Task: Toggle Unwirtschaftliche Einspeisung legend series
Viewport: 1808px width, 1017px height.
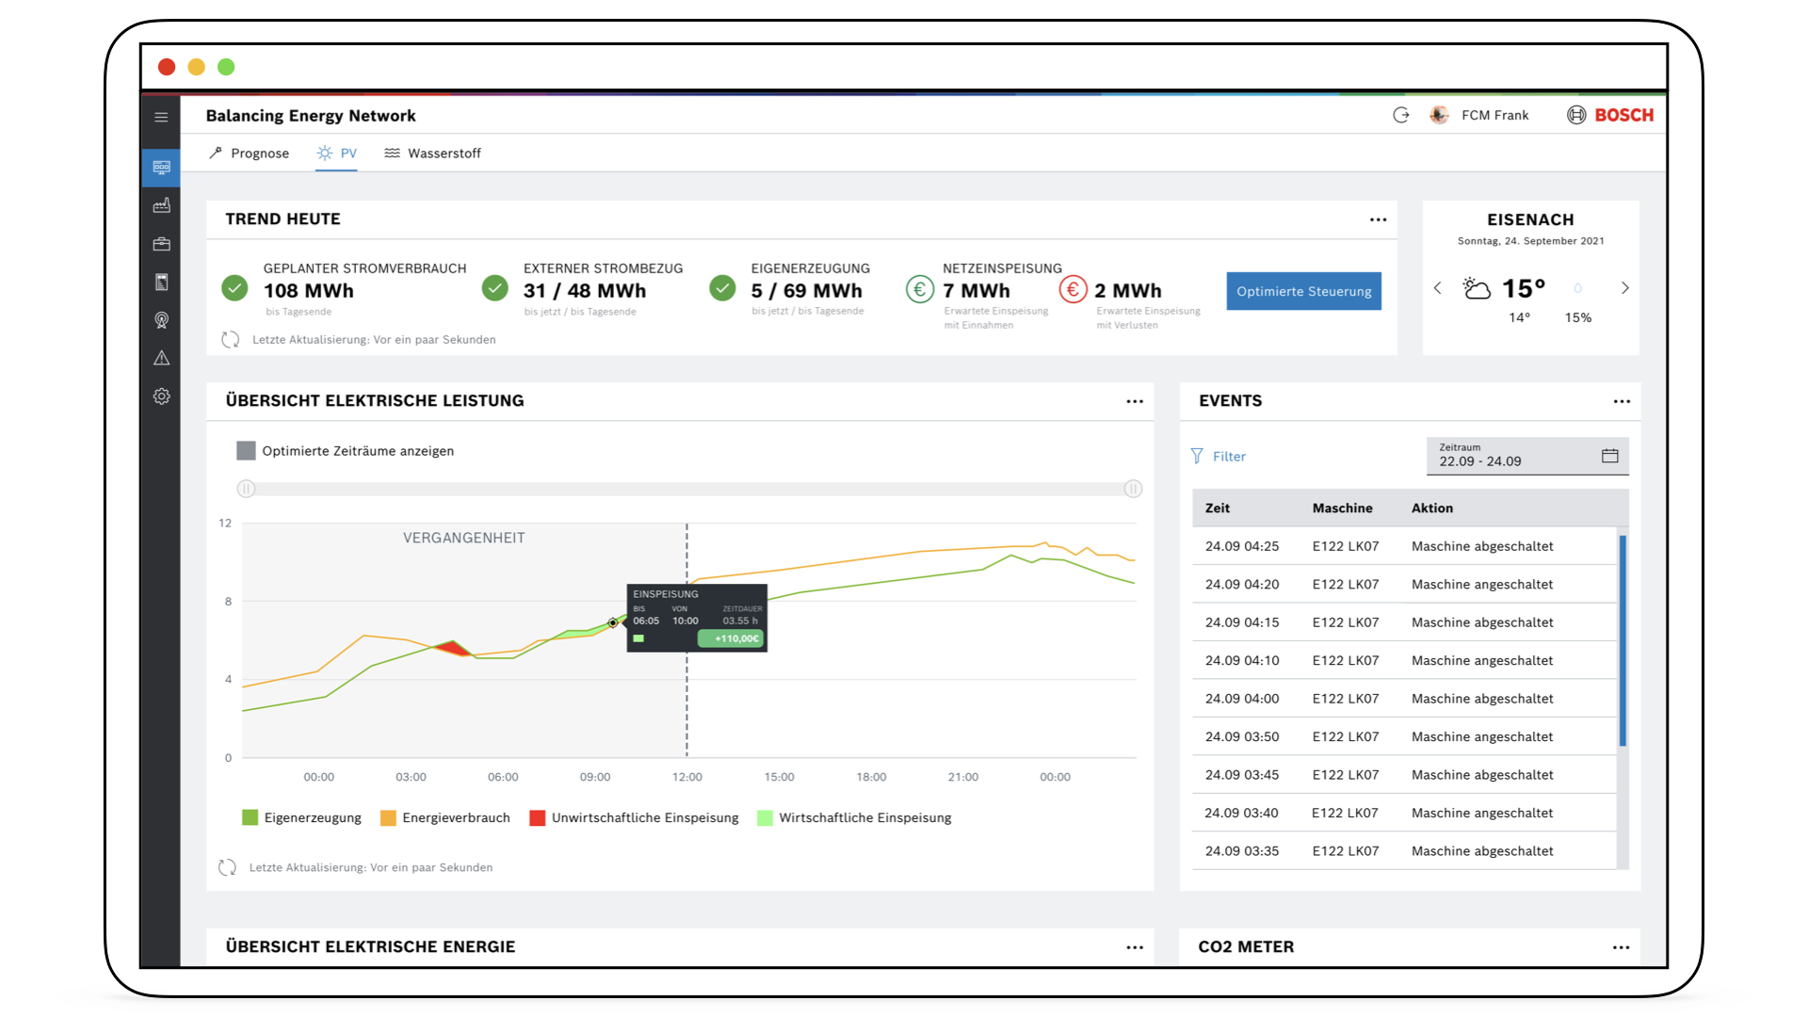Action: click(538, 817)
